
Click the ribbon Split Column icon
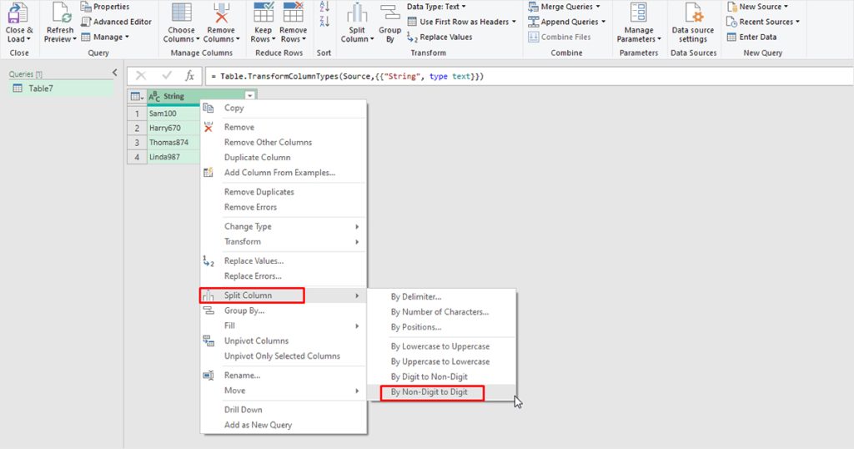(357, 13)
